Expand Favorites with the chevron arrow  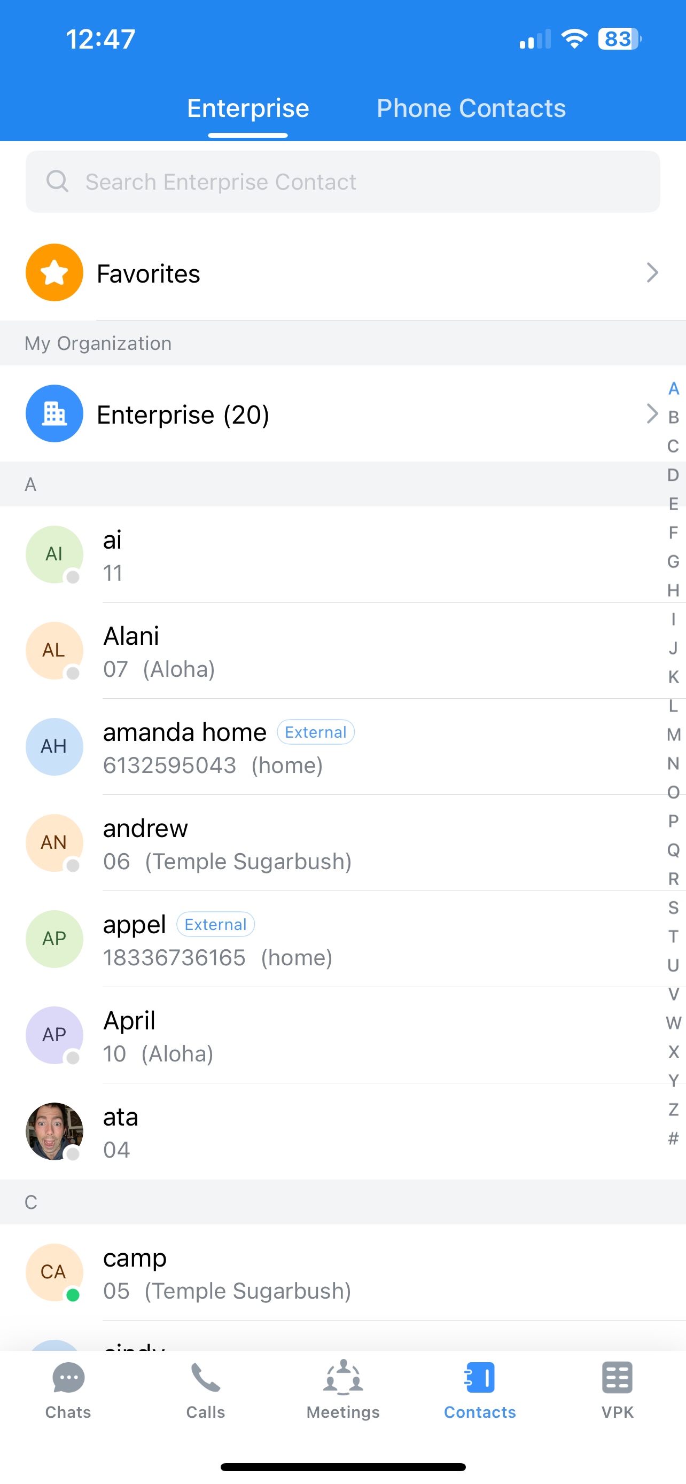point(651,272)
